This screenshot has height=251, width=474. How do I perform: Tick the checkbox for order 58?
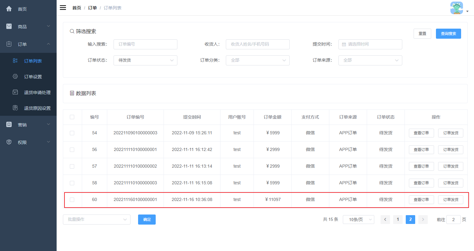[72, 183]
